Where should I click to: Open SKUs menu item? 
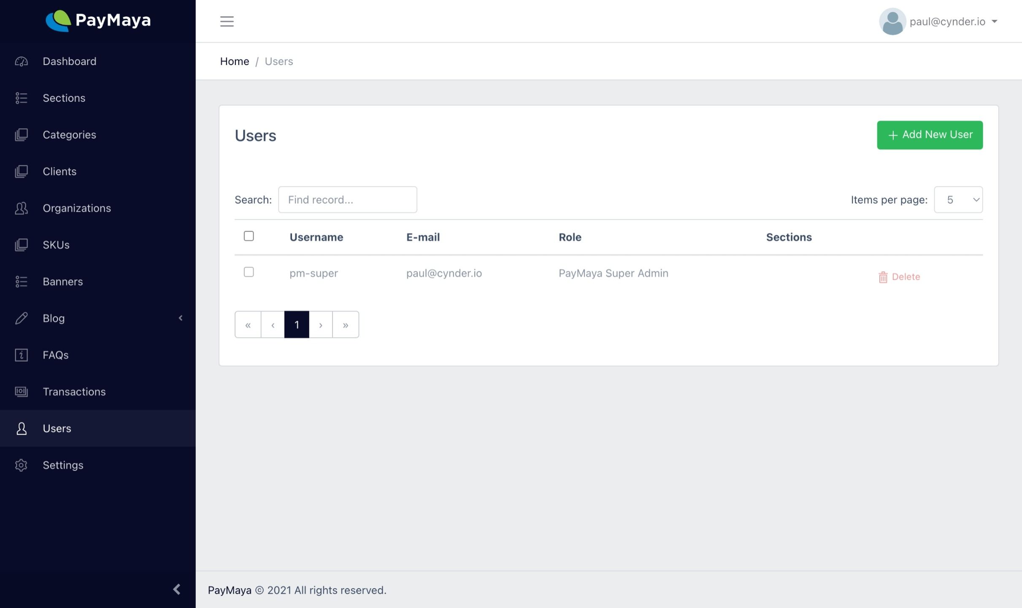click(x=97, y=245)
